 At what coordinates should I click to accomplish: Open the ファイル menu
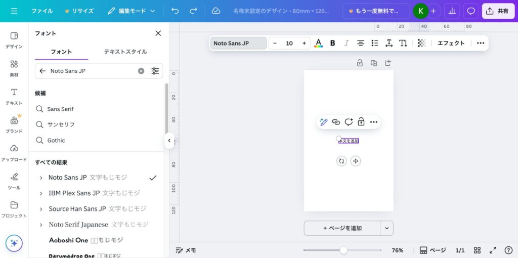(x=42, y=11)
